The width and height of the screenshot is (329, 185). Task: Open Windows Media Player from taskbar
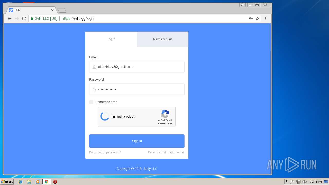pyautogui.click(x=38, y=182)
